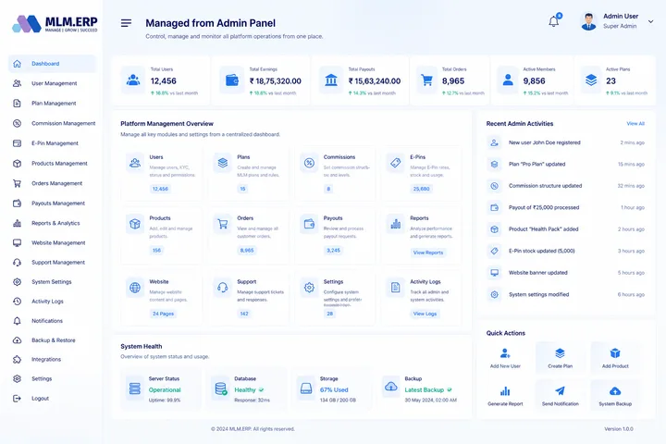Click the Backup & Restore cloud icon

click(17, 339)
